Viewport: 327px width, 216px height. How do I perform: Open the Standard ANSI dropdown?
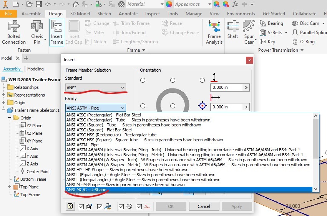coord(96,88)
